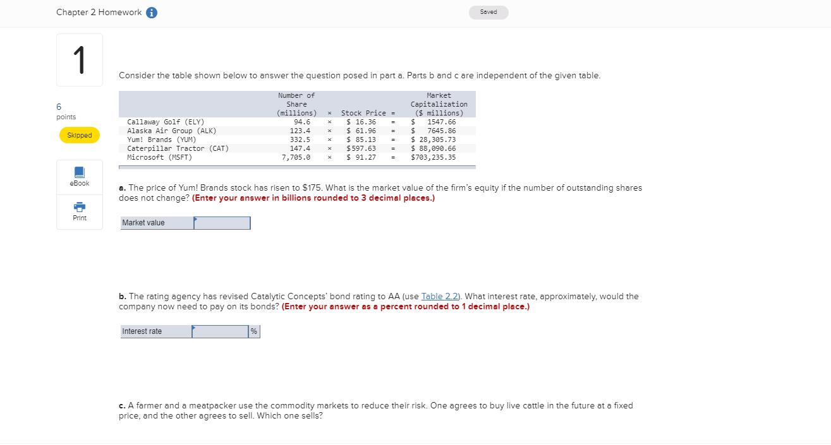Click the $ 28,305.73 market capitalization

pos(434,139)
